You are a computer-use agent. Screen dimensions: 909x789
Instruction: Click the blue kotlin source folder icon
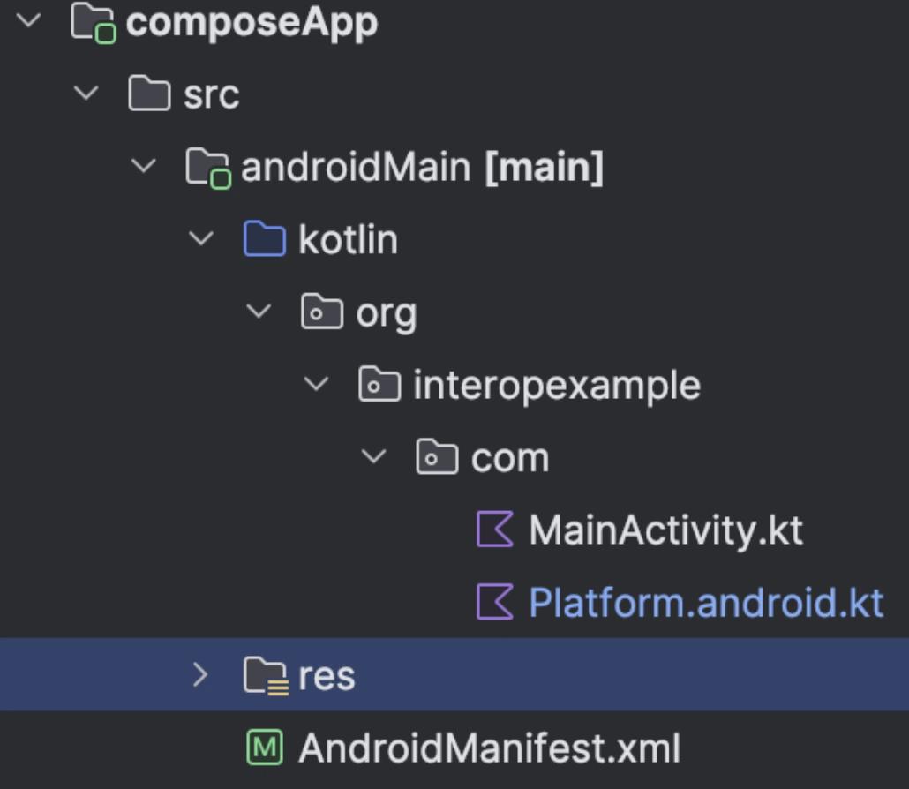click(x=264, y=239)
